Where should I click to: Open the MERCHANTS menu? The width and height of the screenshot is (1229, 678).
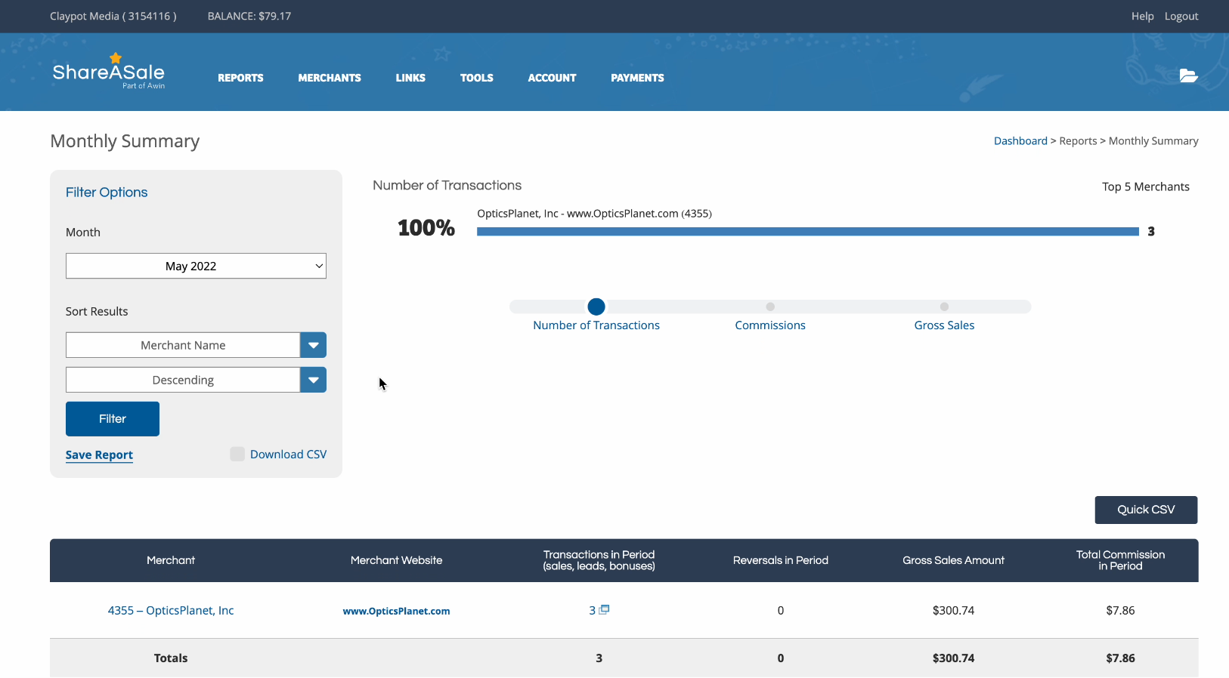tap(330, 78)
